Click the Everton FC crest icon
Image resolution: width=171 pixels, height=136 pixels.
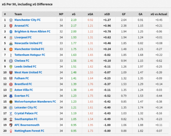(11, 96)
